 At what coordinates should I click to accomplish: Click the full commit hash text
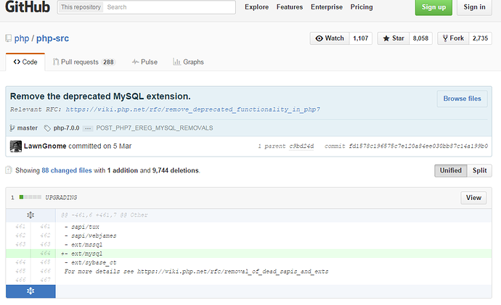tap(418, 146)
